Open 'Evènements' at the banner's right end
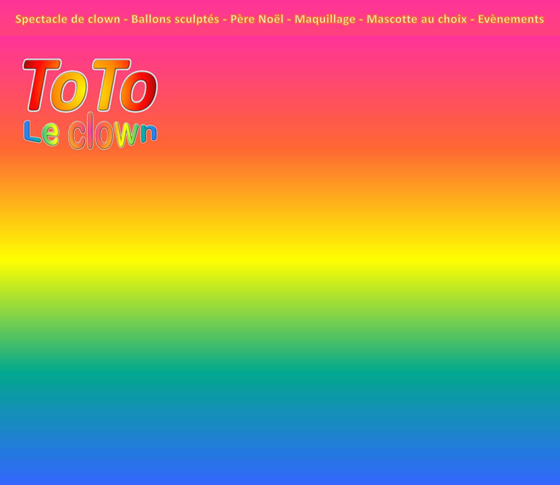Viewport: 560px width, 485px height. coord(510,20)
